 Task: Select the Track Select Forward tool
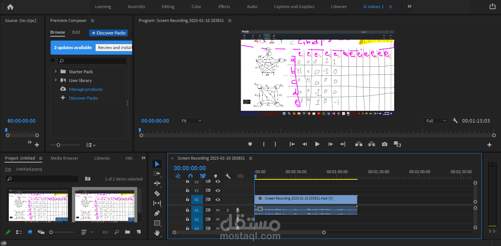click(157, 174)
